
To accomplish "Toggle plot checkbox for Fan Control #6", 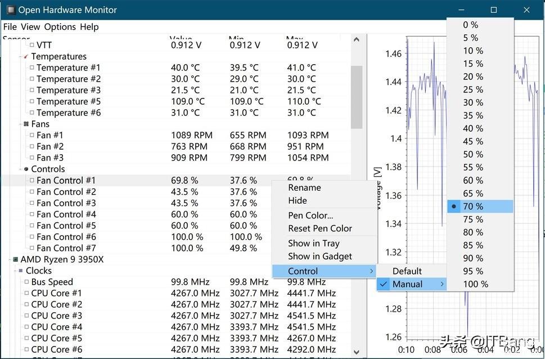I will pos(32,236).
